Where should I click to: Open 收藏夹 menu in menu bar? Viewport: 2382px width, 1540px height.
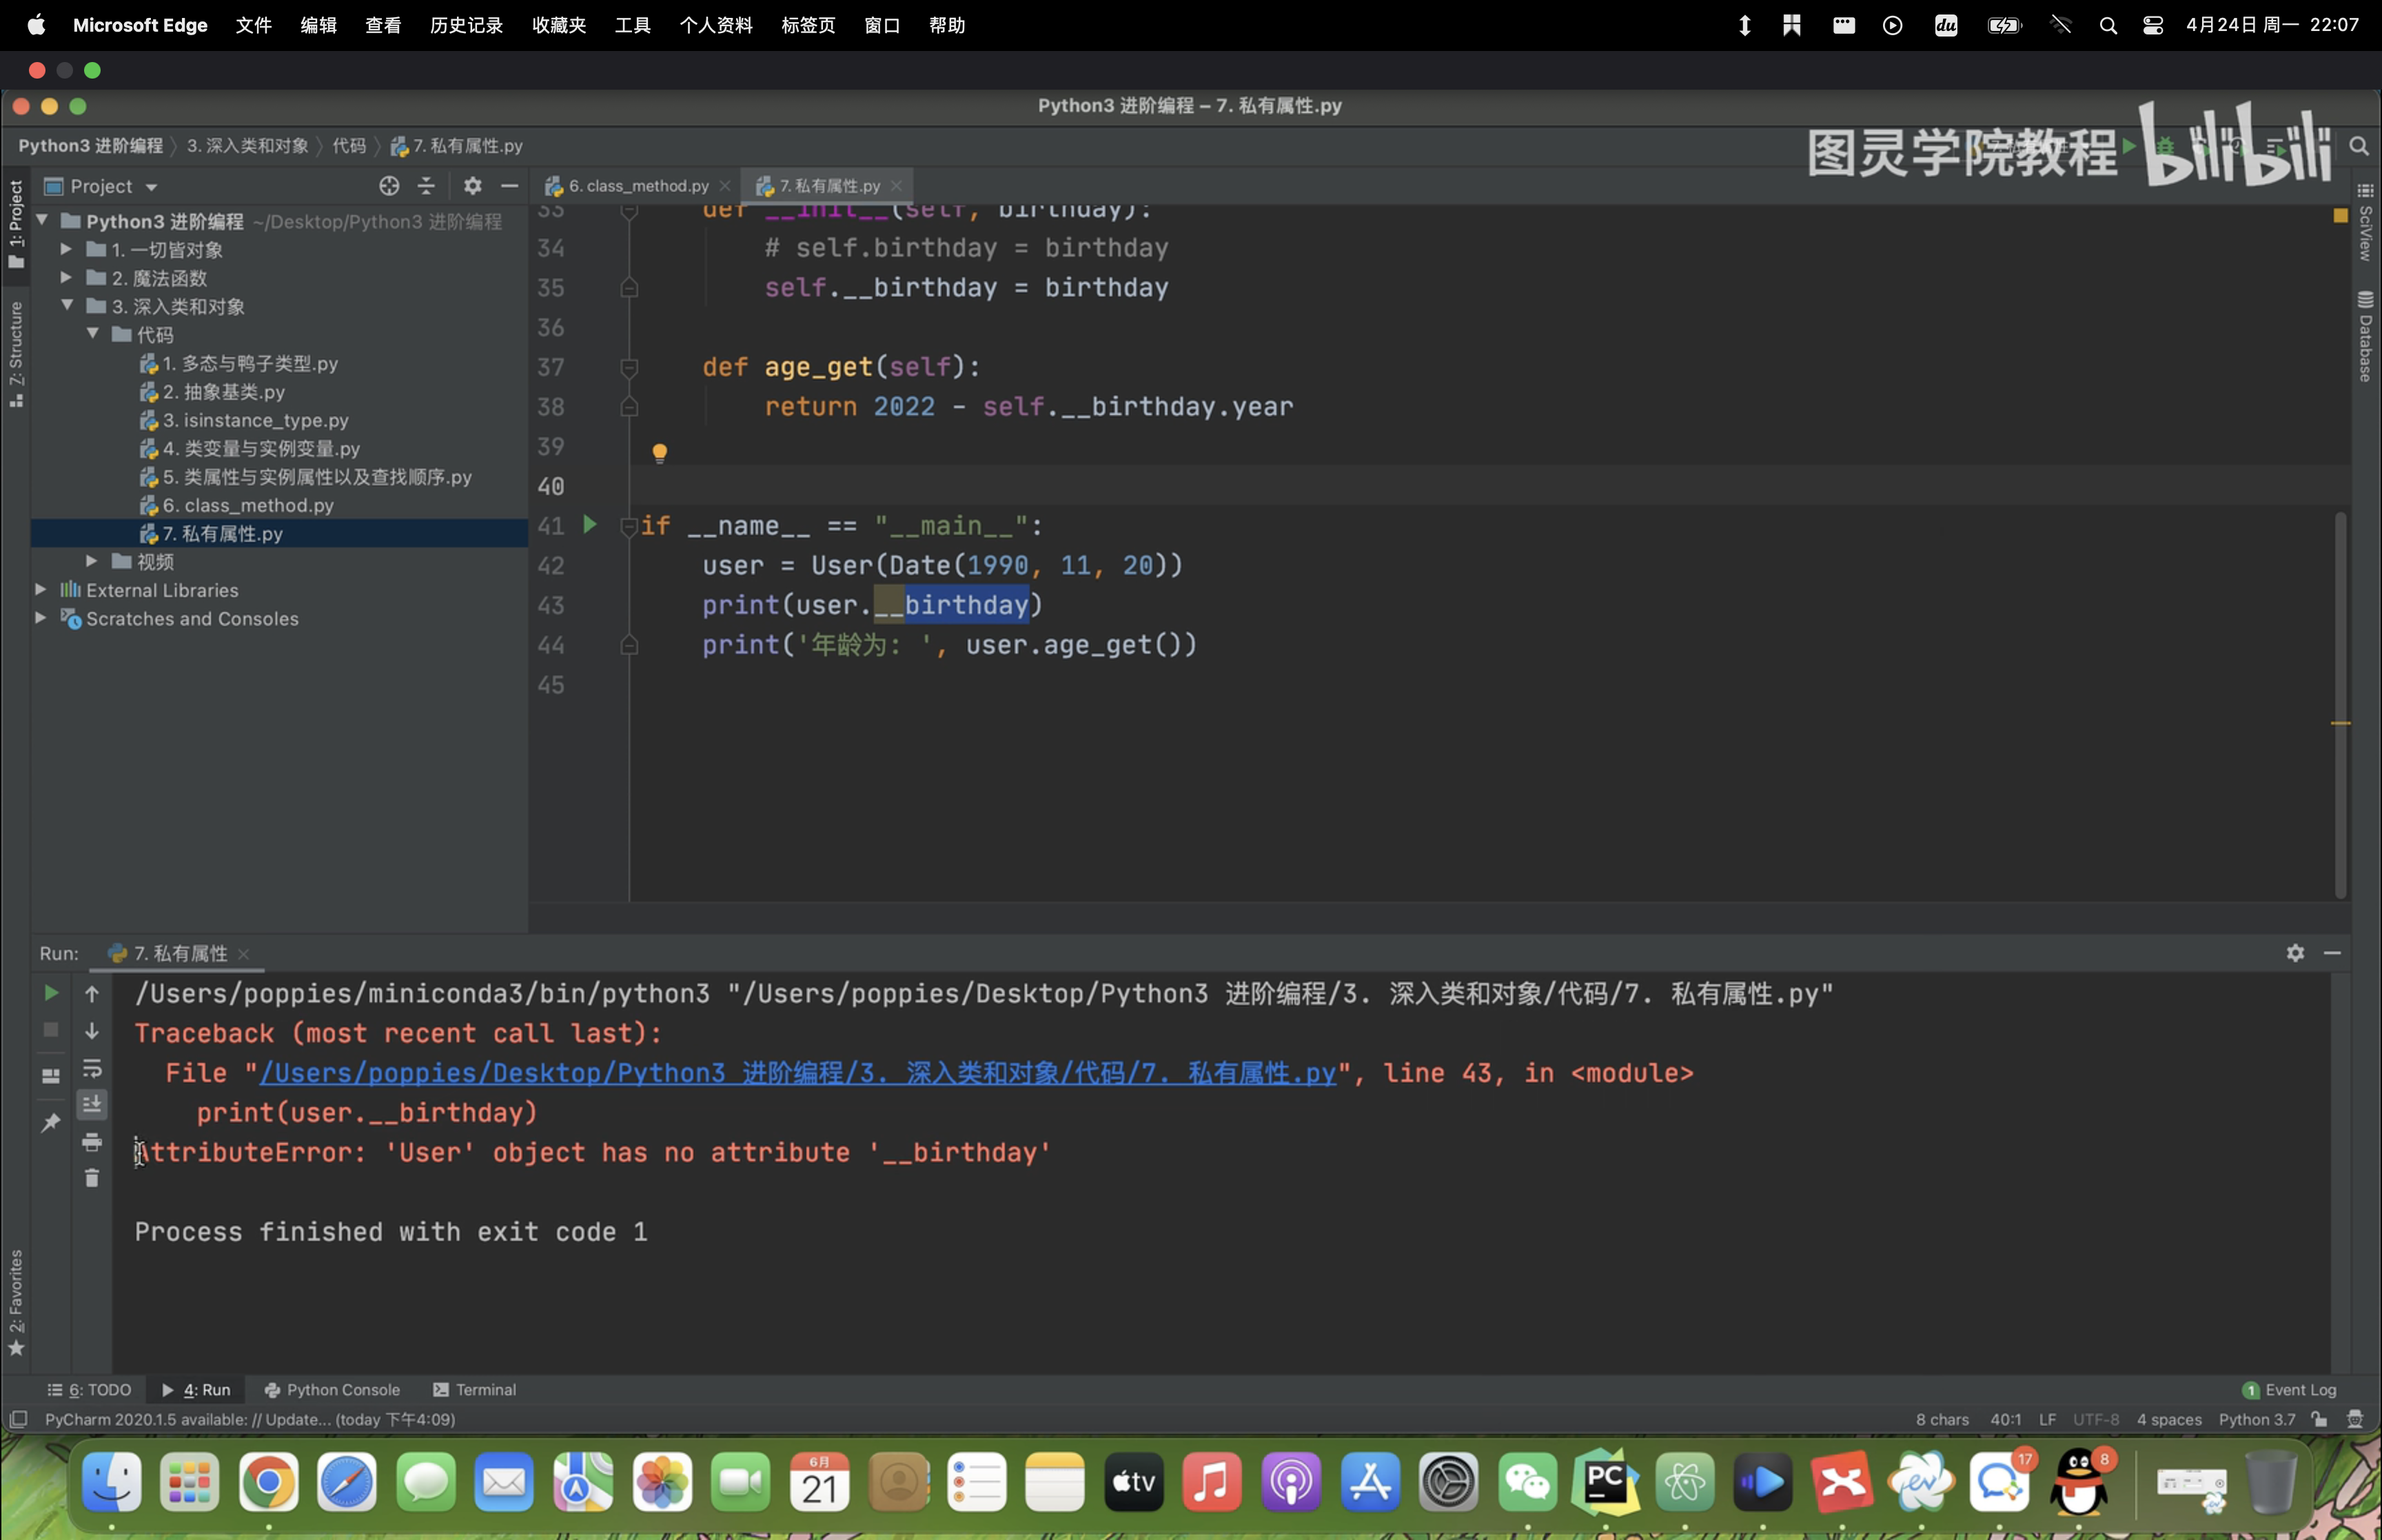click(559, 25)
